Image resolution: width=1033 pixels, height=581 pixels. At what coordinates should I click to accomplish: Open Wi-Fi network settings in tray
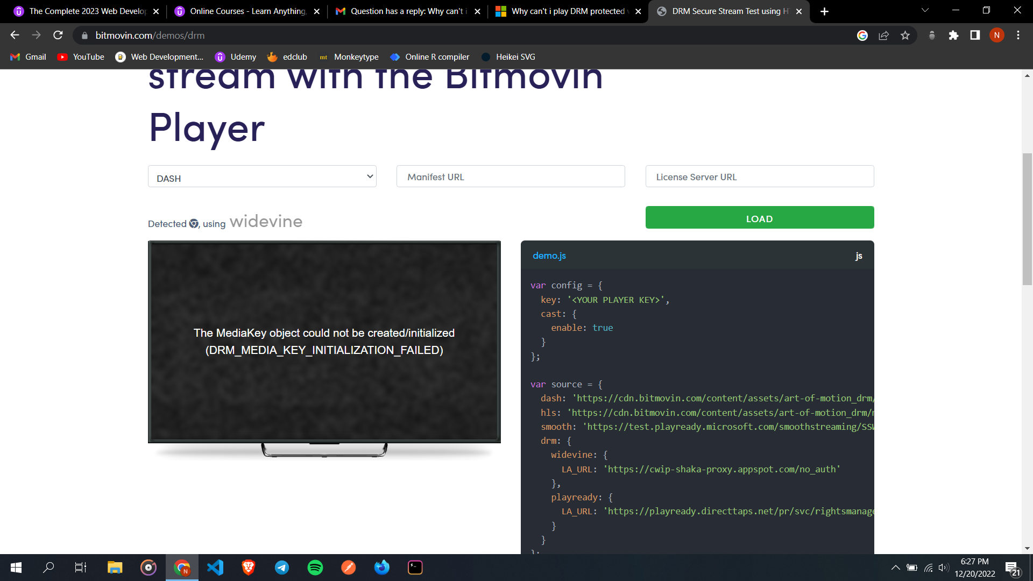click(x=928, y=568)
